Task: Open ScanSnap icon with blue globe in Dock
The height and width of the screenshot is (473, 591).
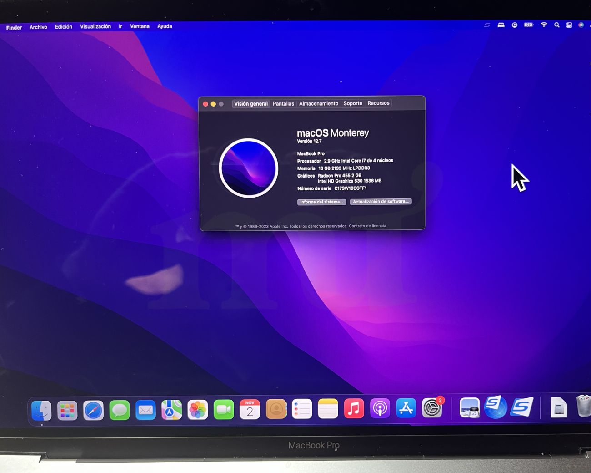Action: [495, 407]
